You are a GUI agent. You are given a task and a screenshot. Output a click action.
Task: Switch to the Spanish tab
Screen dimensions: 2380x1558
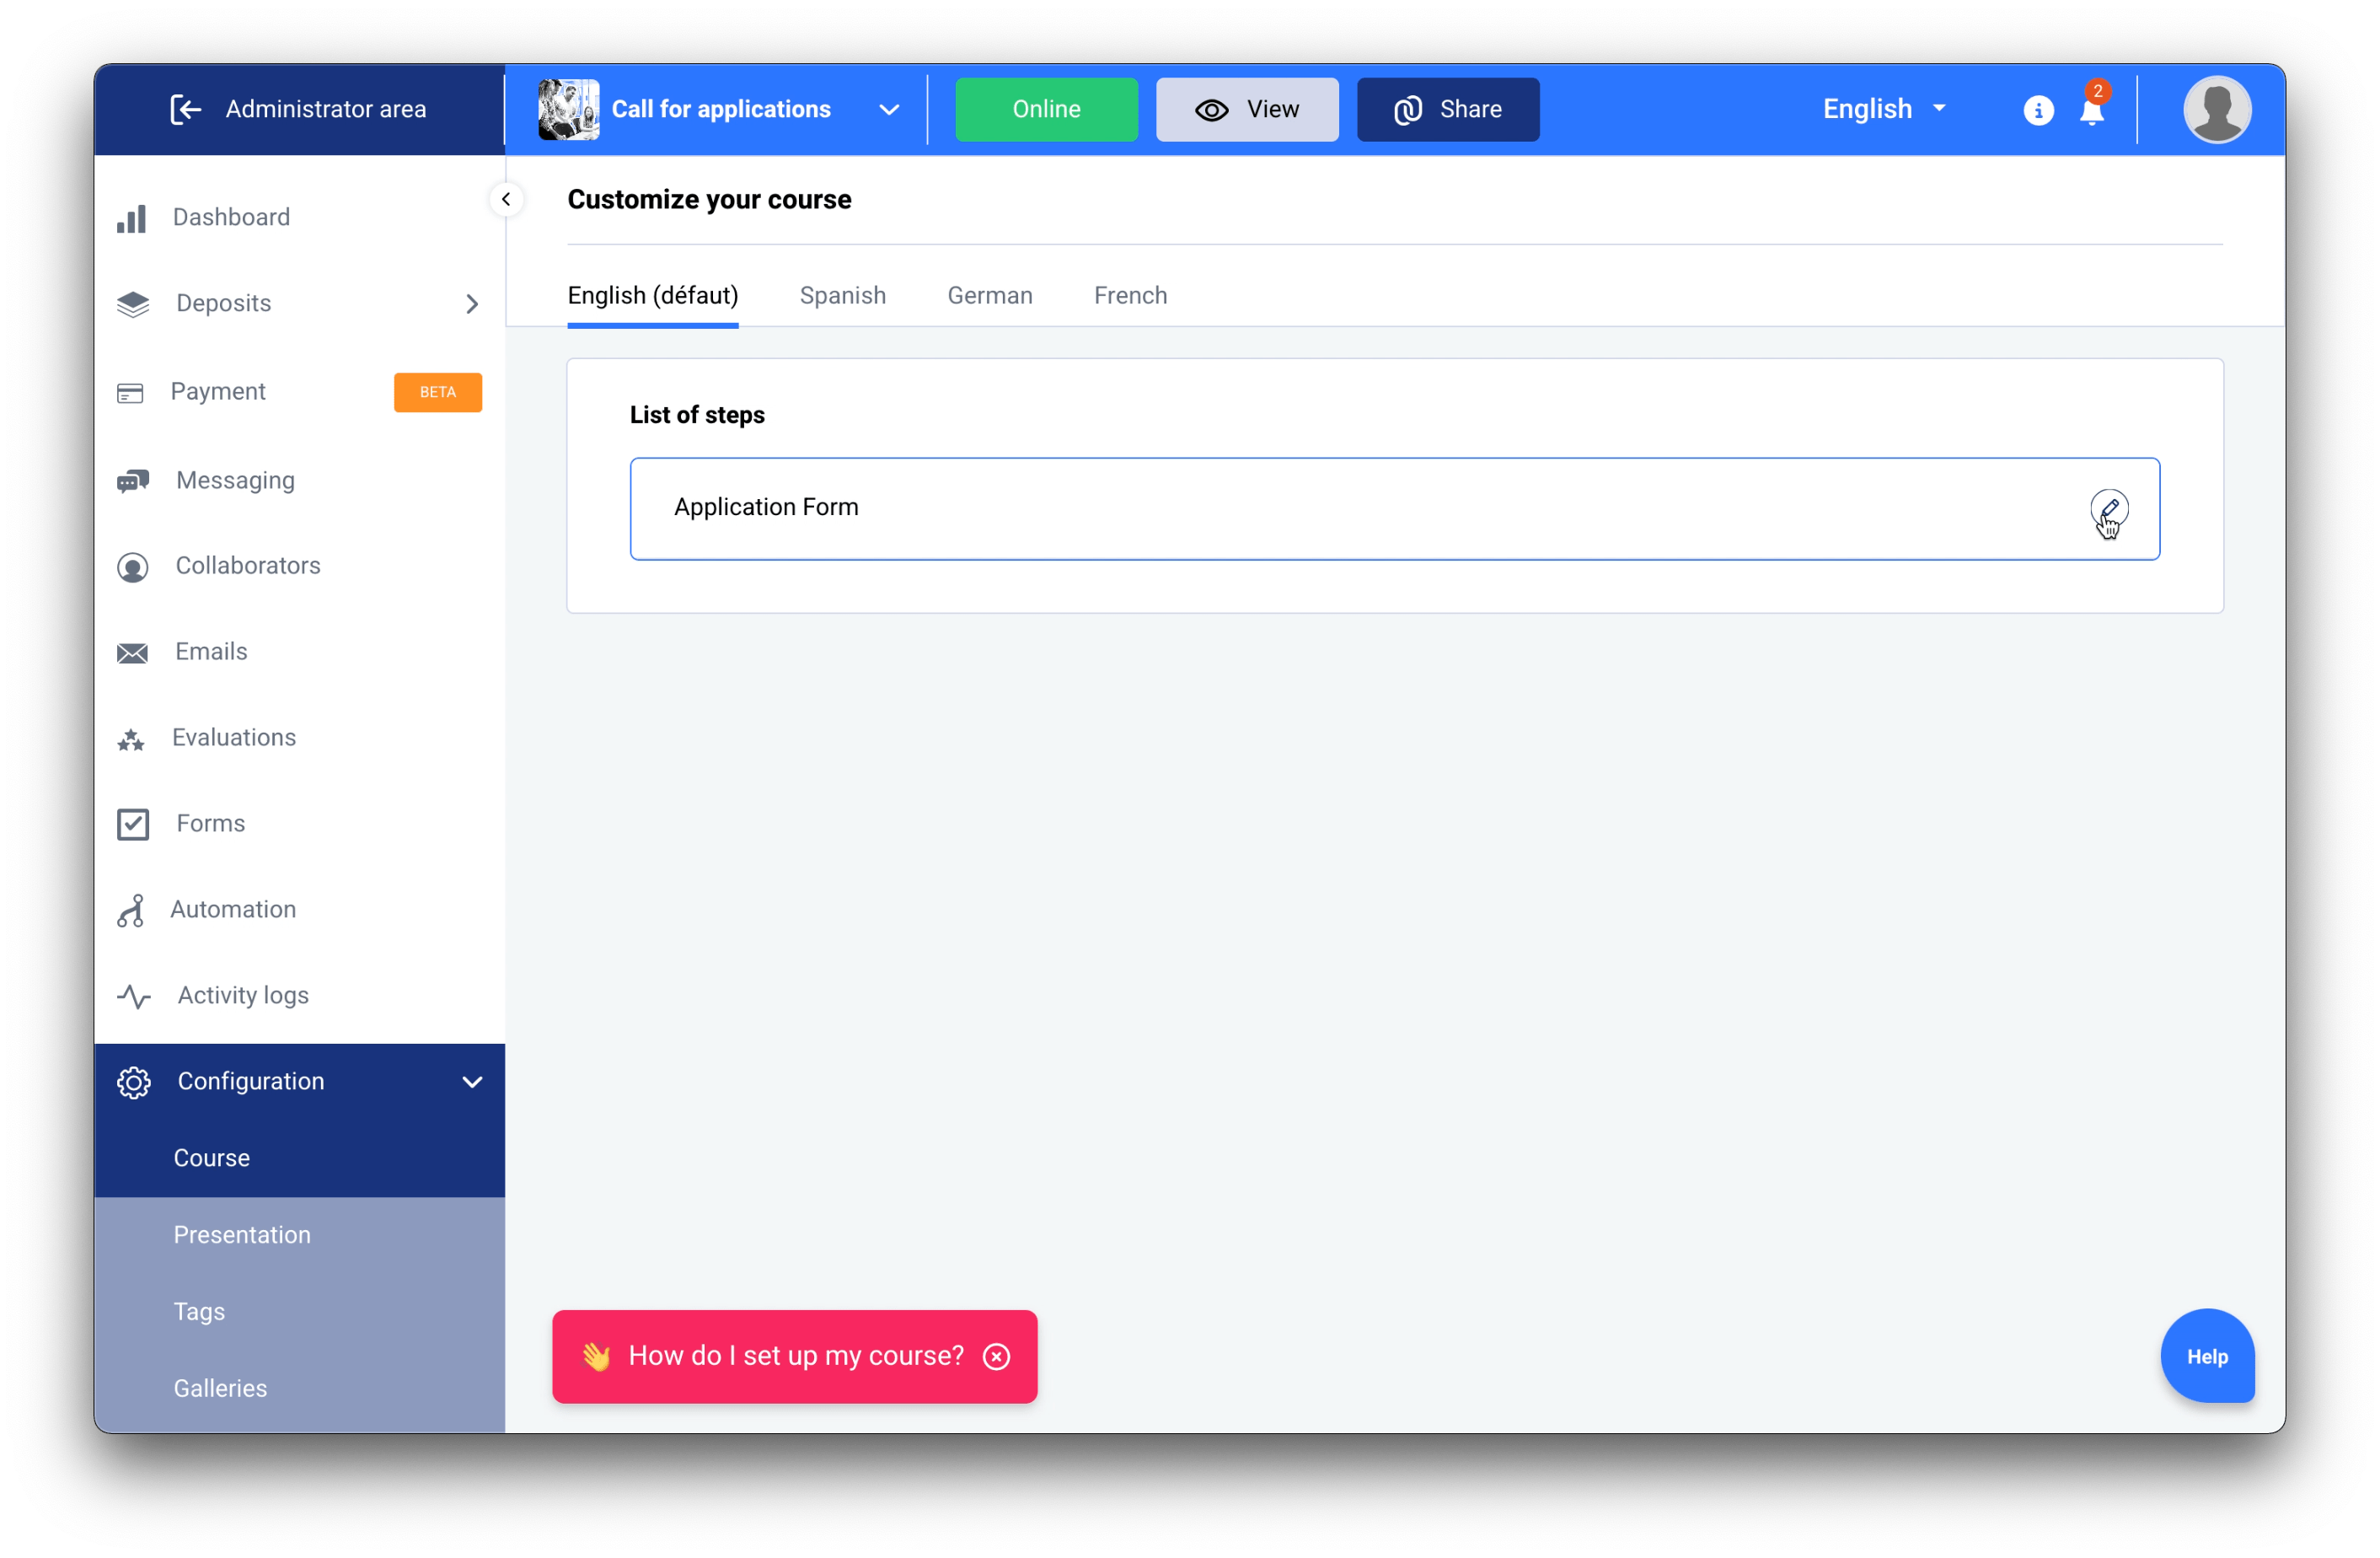(x=843, y=295)
